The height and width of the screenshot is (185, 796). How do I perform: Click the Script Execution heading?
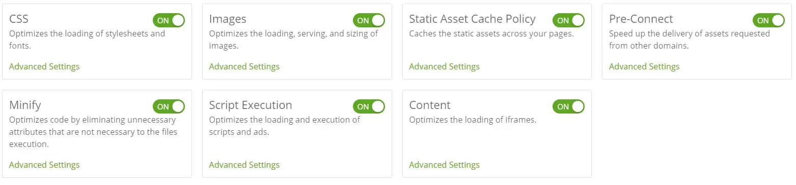251,105
